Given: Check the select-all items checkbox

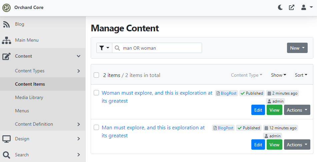Looking at the screenshot, I should [96, 75].
